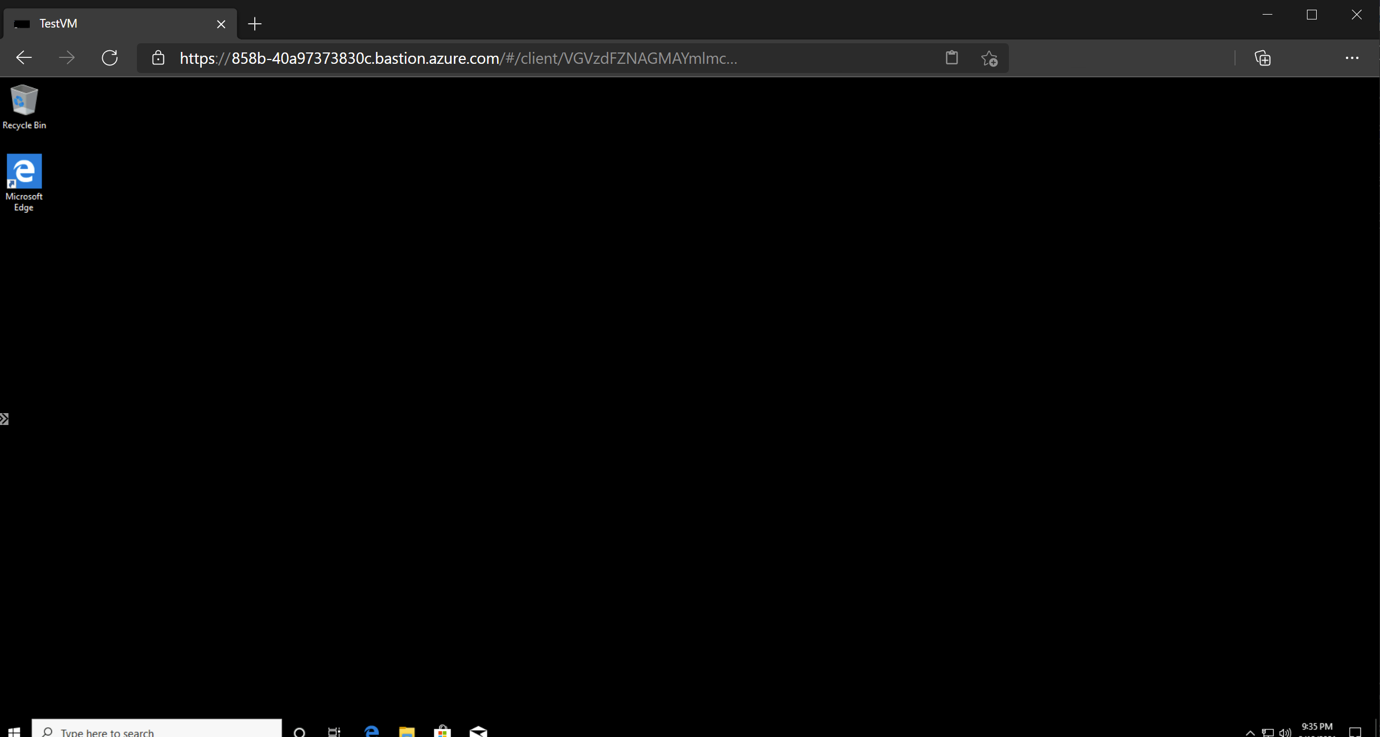Open File Explorer from remote taskbar
1380x737 pixels.
[x=407, y=732]
